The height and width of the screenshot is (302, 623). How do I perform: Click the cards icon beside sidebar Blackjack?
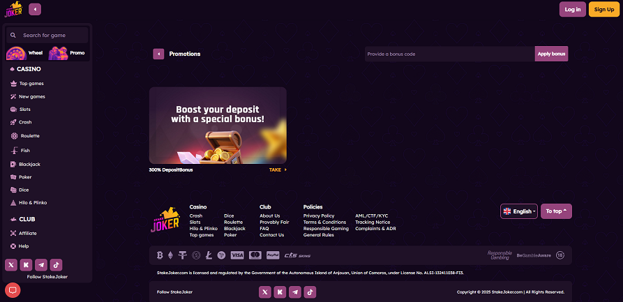(x=13, y=164)
